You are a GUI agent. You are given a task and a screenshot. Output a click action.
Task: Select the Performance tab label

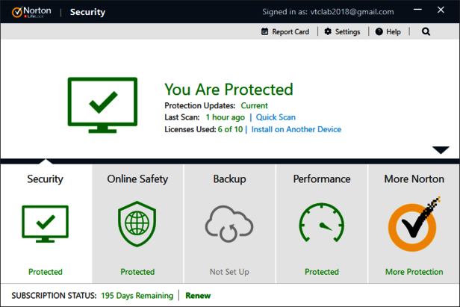point(322,179)
